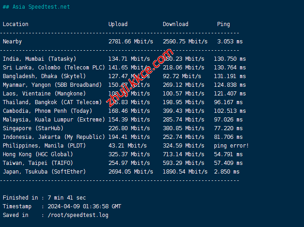304x227 pixels.
Task: Click the Download column header
Action: [176, 24]
